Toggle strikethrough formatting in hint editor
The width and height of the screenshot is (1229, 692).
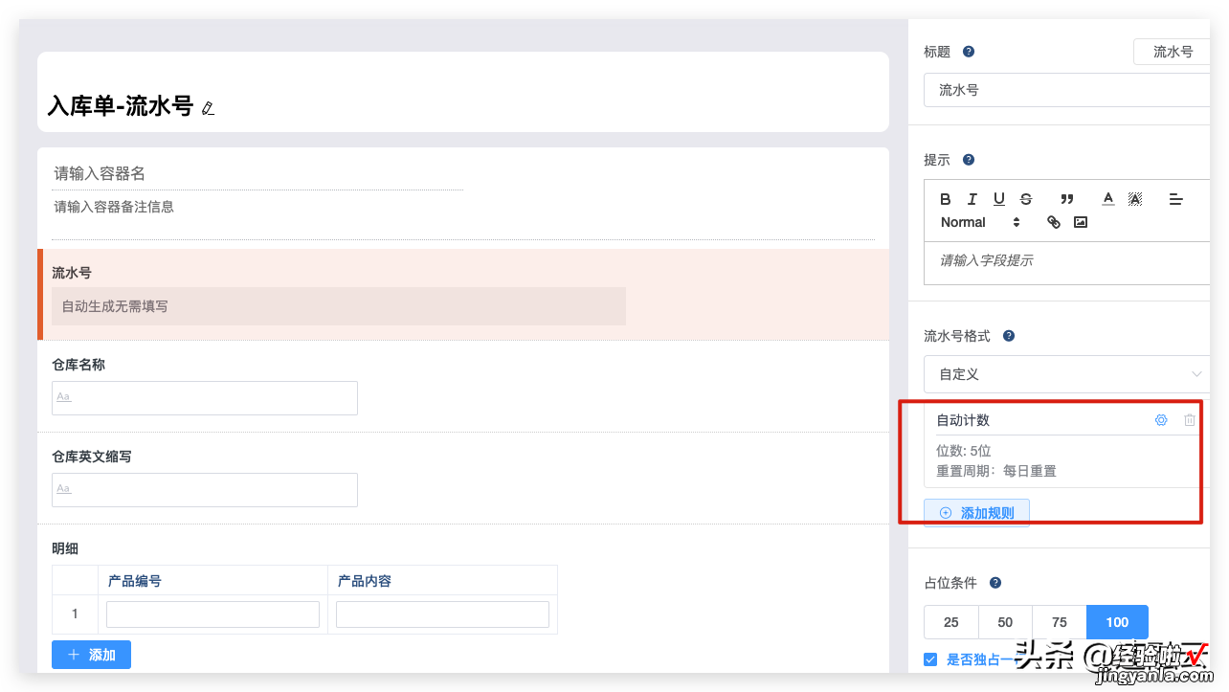pyautogui.click(x=1026, y=199)
